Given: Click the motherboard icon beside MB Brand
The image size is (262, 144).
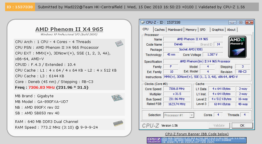Looking at the screenshot, I should [117, 98].
